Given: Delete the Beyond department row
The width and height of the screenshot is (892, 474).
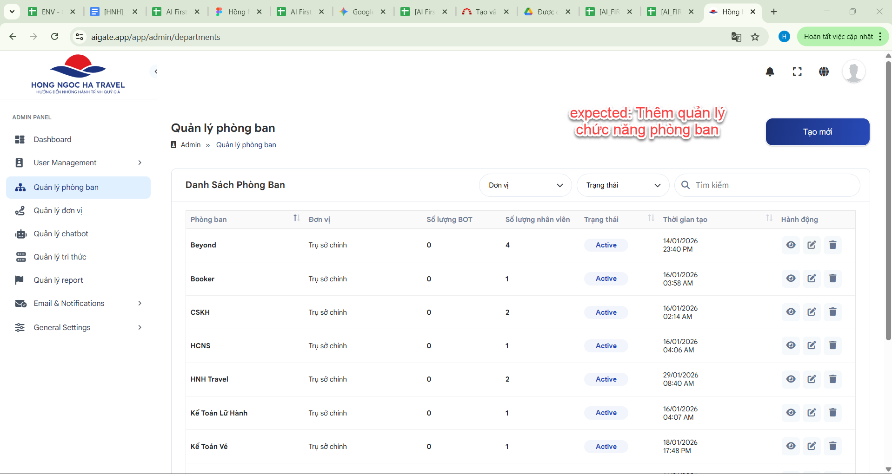Looking at the screenshot, I should click(x=832, y=245).
